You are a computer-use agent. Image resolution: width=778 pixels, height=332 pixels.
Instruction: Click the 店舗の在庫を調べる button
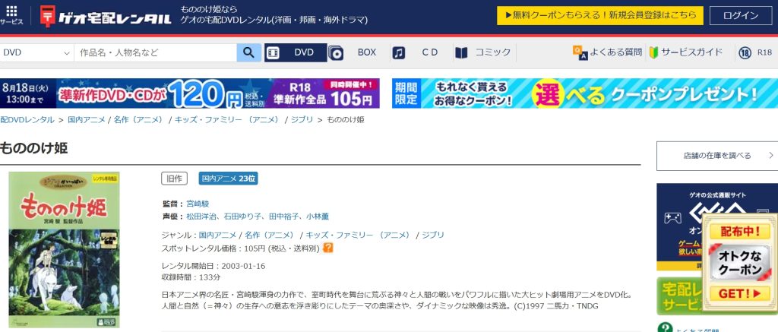(717, 156)
